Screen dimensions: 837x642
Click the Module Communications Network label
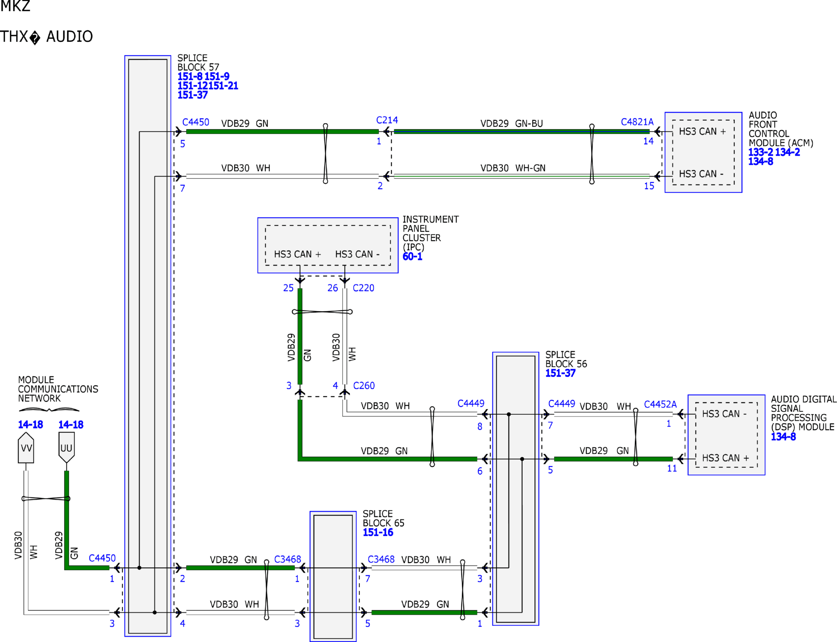click(58, 389)
